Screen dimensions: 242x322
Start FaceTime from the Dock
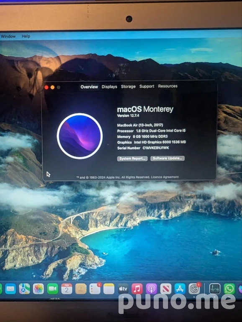52,289
